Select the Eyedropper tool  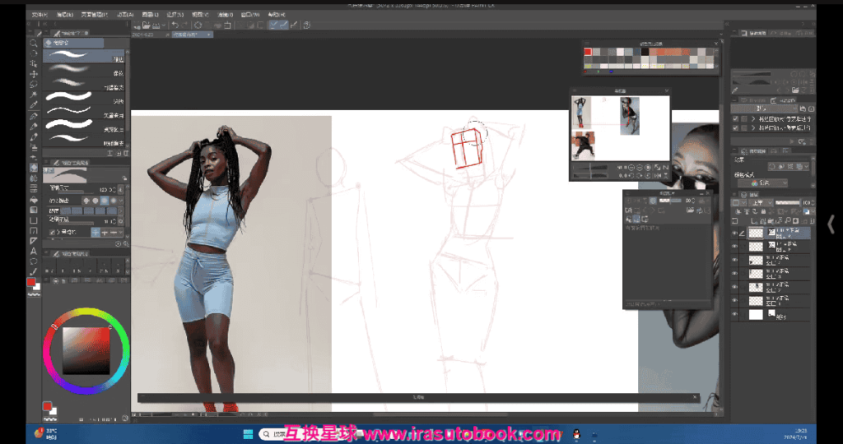33,105
